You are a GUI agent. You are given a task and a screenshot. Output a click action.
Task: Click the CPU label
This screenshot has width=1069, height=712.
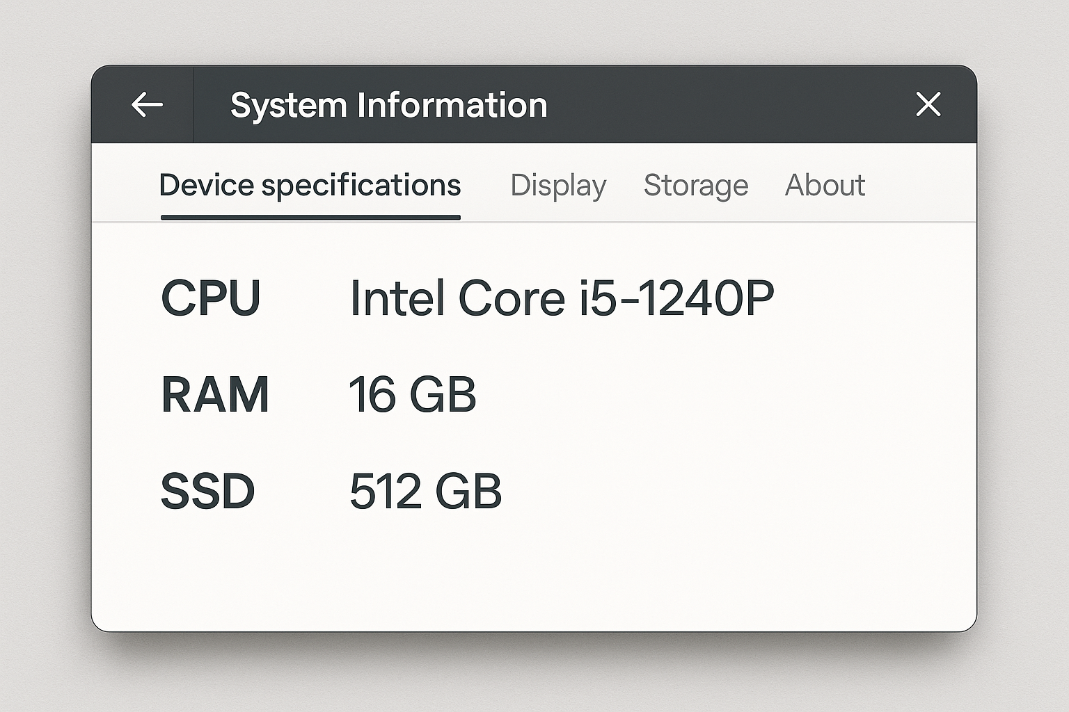click(x=211, y=298)
